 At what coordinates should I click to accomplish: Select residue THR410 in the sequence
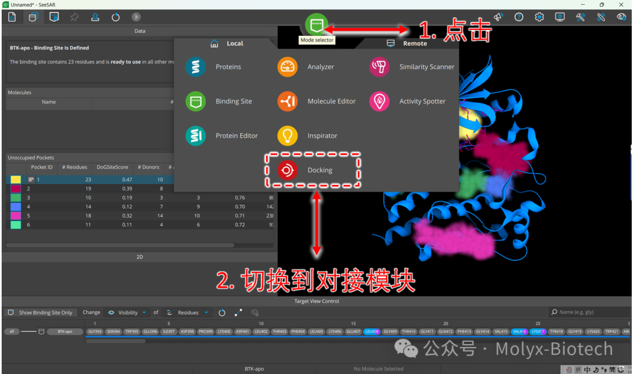tap(409, 332)
